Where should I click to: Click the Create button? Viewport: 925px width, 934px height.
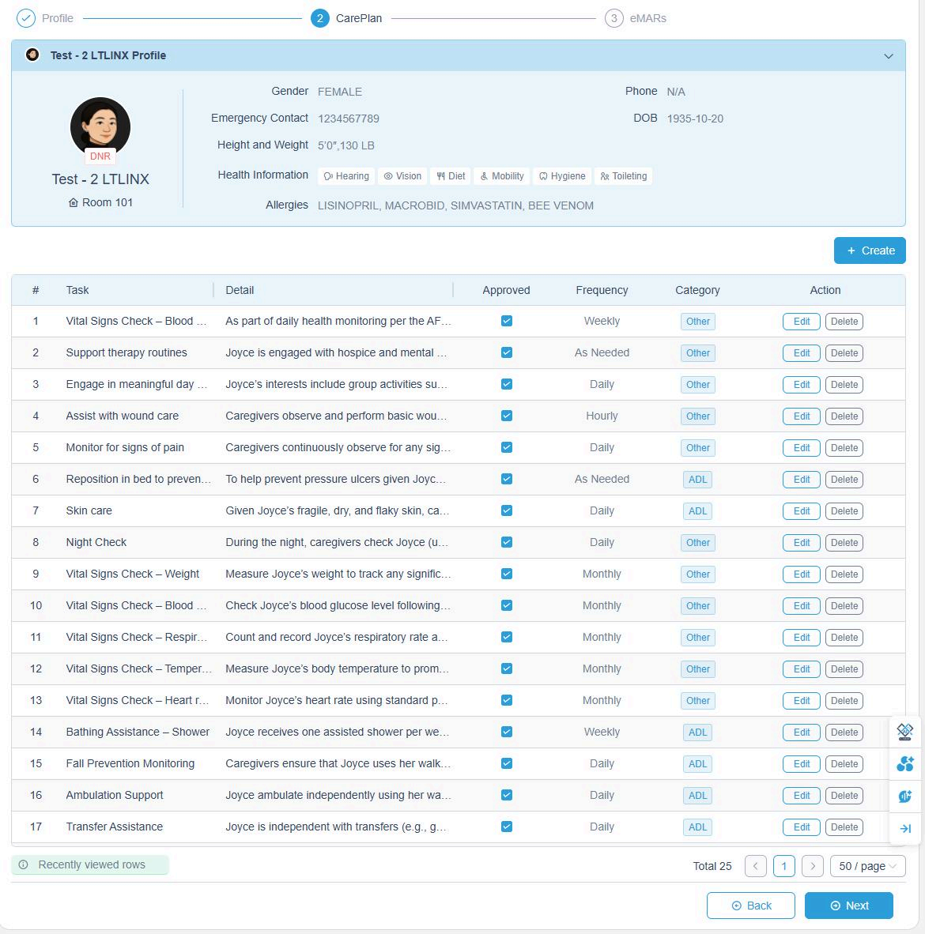point(869,250)
